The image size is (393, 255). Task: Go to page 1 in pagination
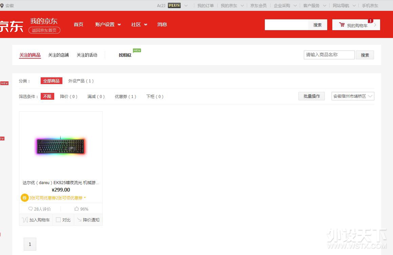click(30, 244)
